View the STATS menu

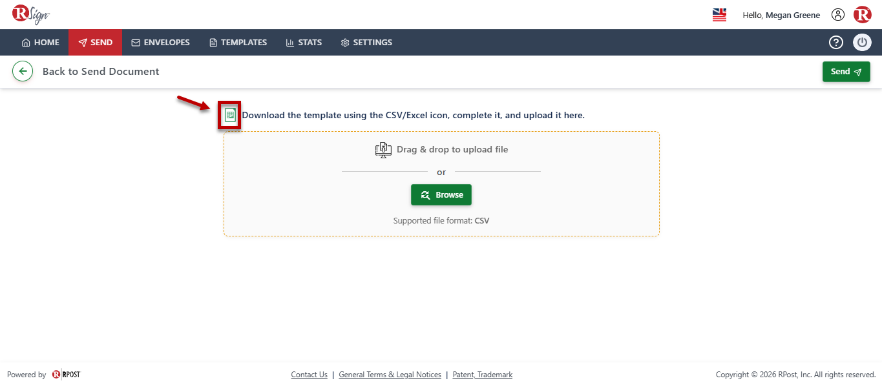pos(304,43)
